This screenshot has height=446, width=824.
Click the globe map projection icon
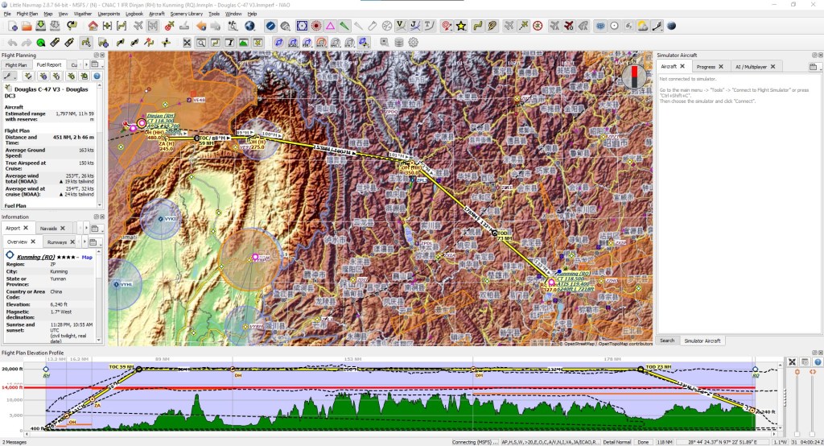pyautogui.click(x=249, y=26)
